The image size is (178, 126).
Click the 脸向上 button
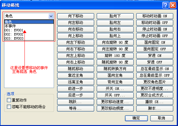pos(115,36)
